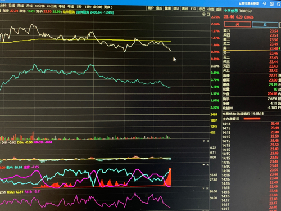
Task: Expand the 散户 panel dropdown arrow
Action: pos(203,165)
